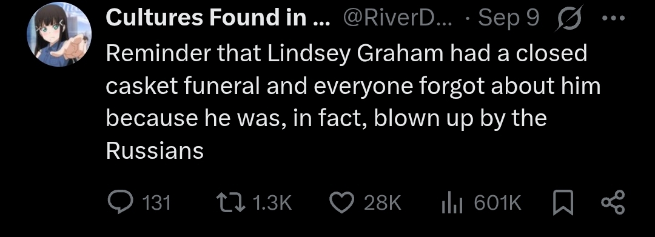Bookmark this post with the bookmark icon
Image resolution: width=655 pixels, height=237 pixels.
click(x=563, y=203)
